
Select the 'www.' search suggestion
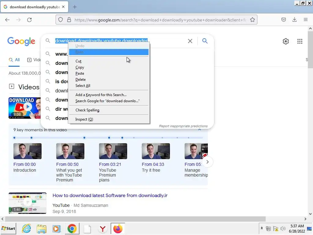[61, 54]
